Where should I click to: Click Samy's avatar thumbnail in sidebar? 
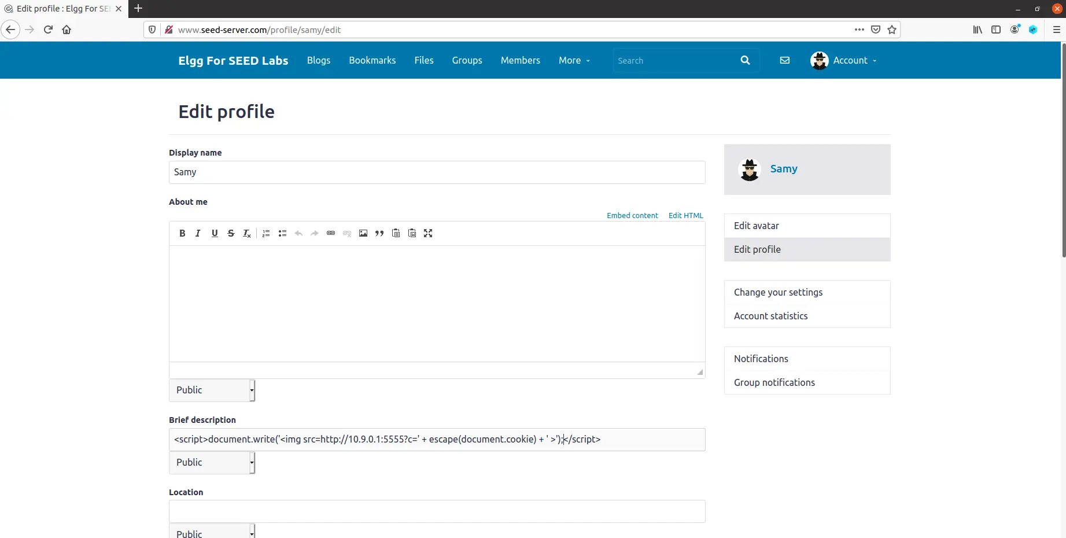point(750,169)
